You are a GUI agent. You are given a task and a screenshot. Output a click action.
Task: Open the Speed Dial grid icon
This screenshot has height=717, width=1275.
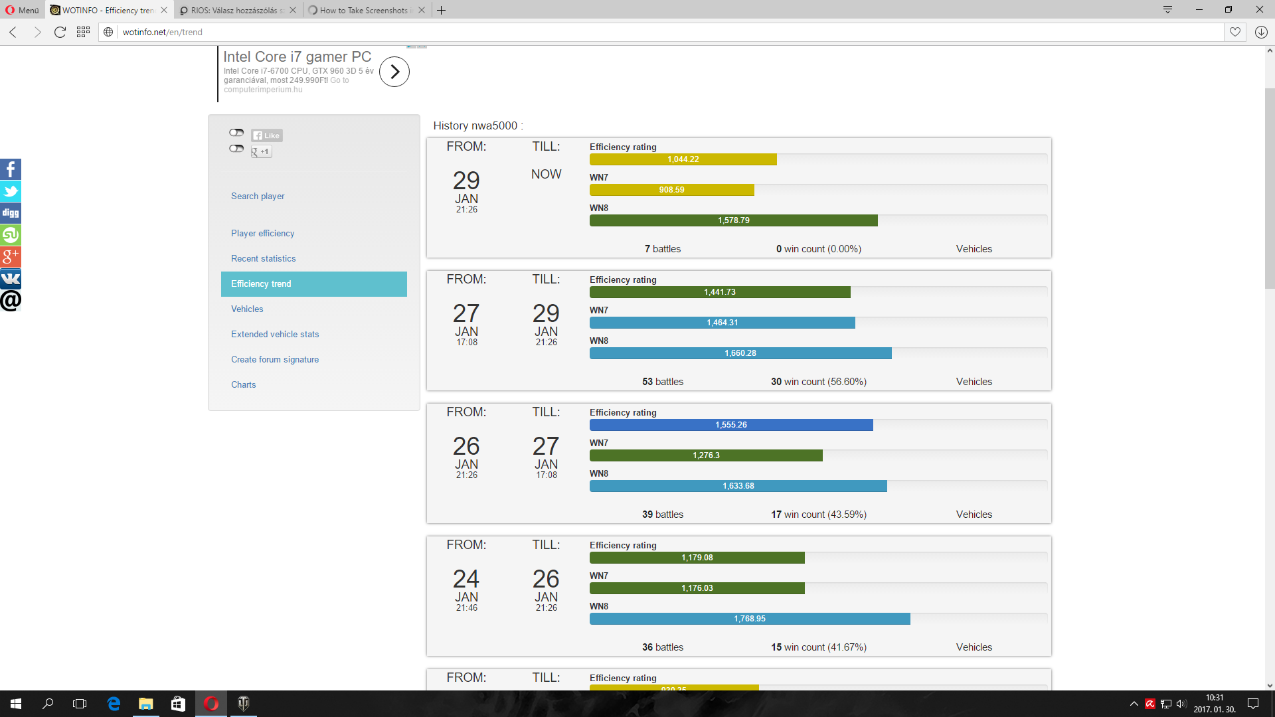click(x=83, y=32)
